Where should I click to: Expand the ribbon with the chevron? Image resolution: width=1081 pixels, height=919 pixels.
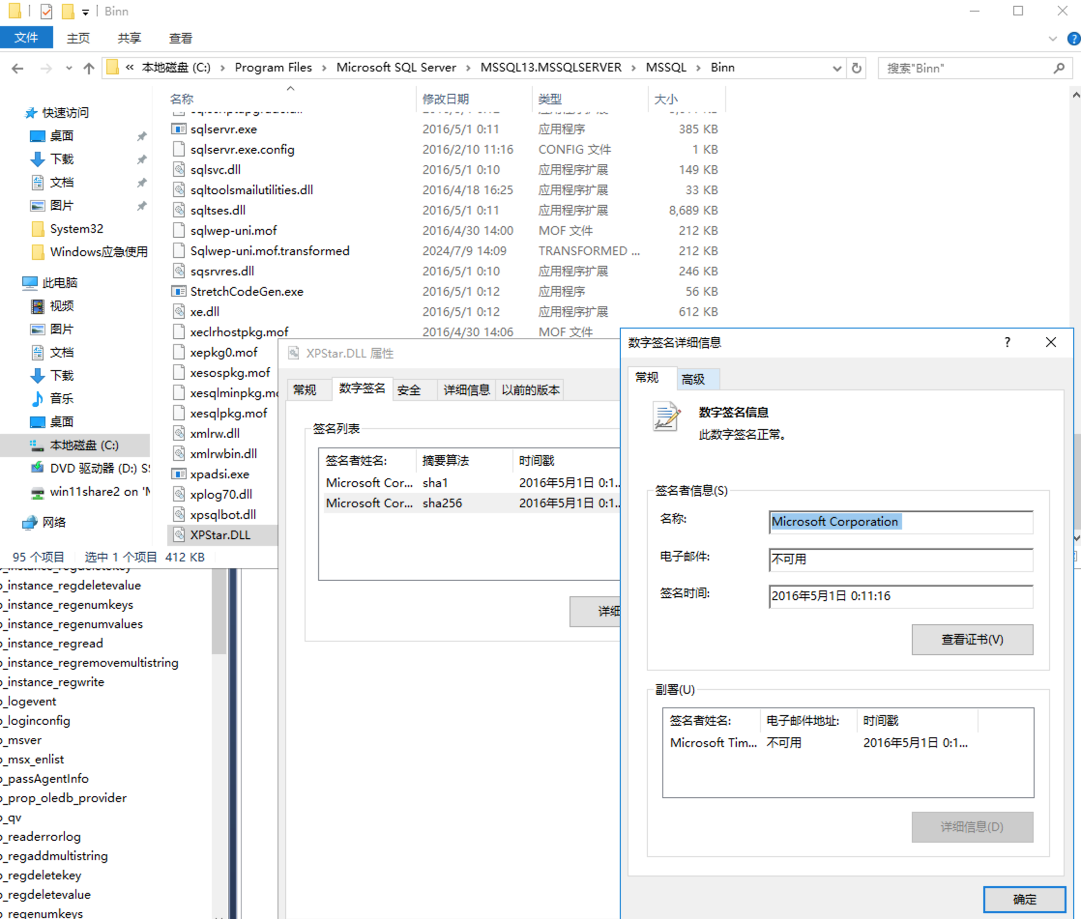(1052, 39)
